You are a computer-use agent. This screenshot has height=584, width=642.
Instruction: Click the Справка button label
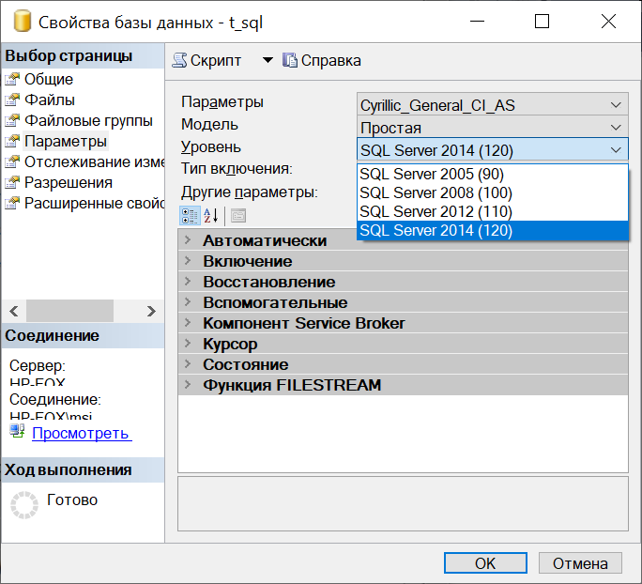pyautogui.click(x=330, y=61)
